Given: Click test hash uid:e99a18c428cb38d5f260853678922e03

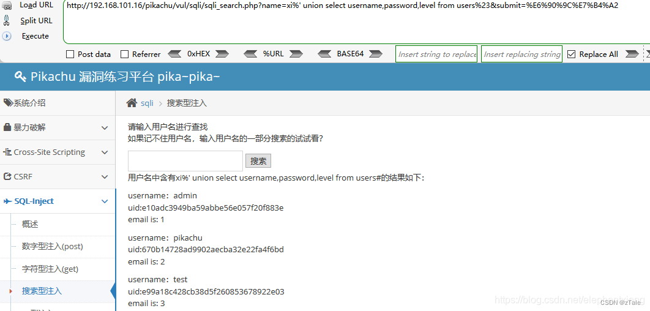Looking at the screenshot, I should click(x=206, y=291).
